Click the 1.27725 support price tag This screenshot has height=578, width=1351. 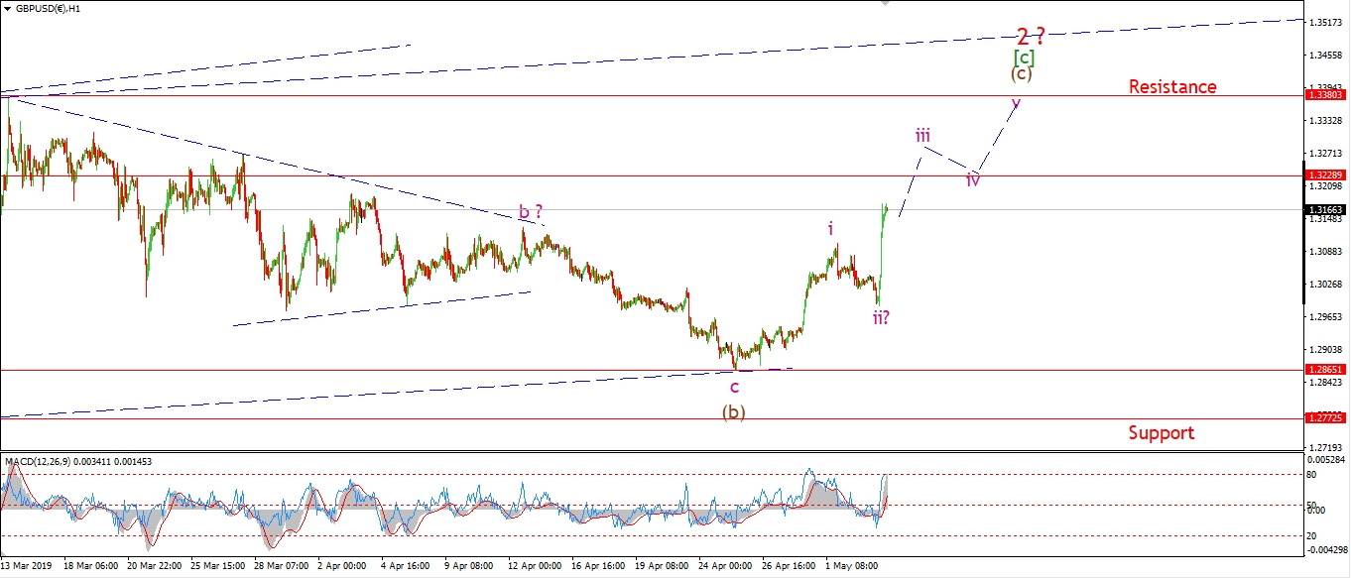tap(1326, 418)
